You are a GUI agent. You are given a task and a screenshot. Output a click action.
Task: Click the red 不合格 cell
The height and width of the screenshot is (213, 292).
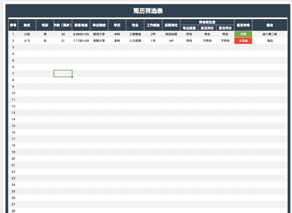pos(243,41)
